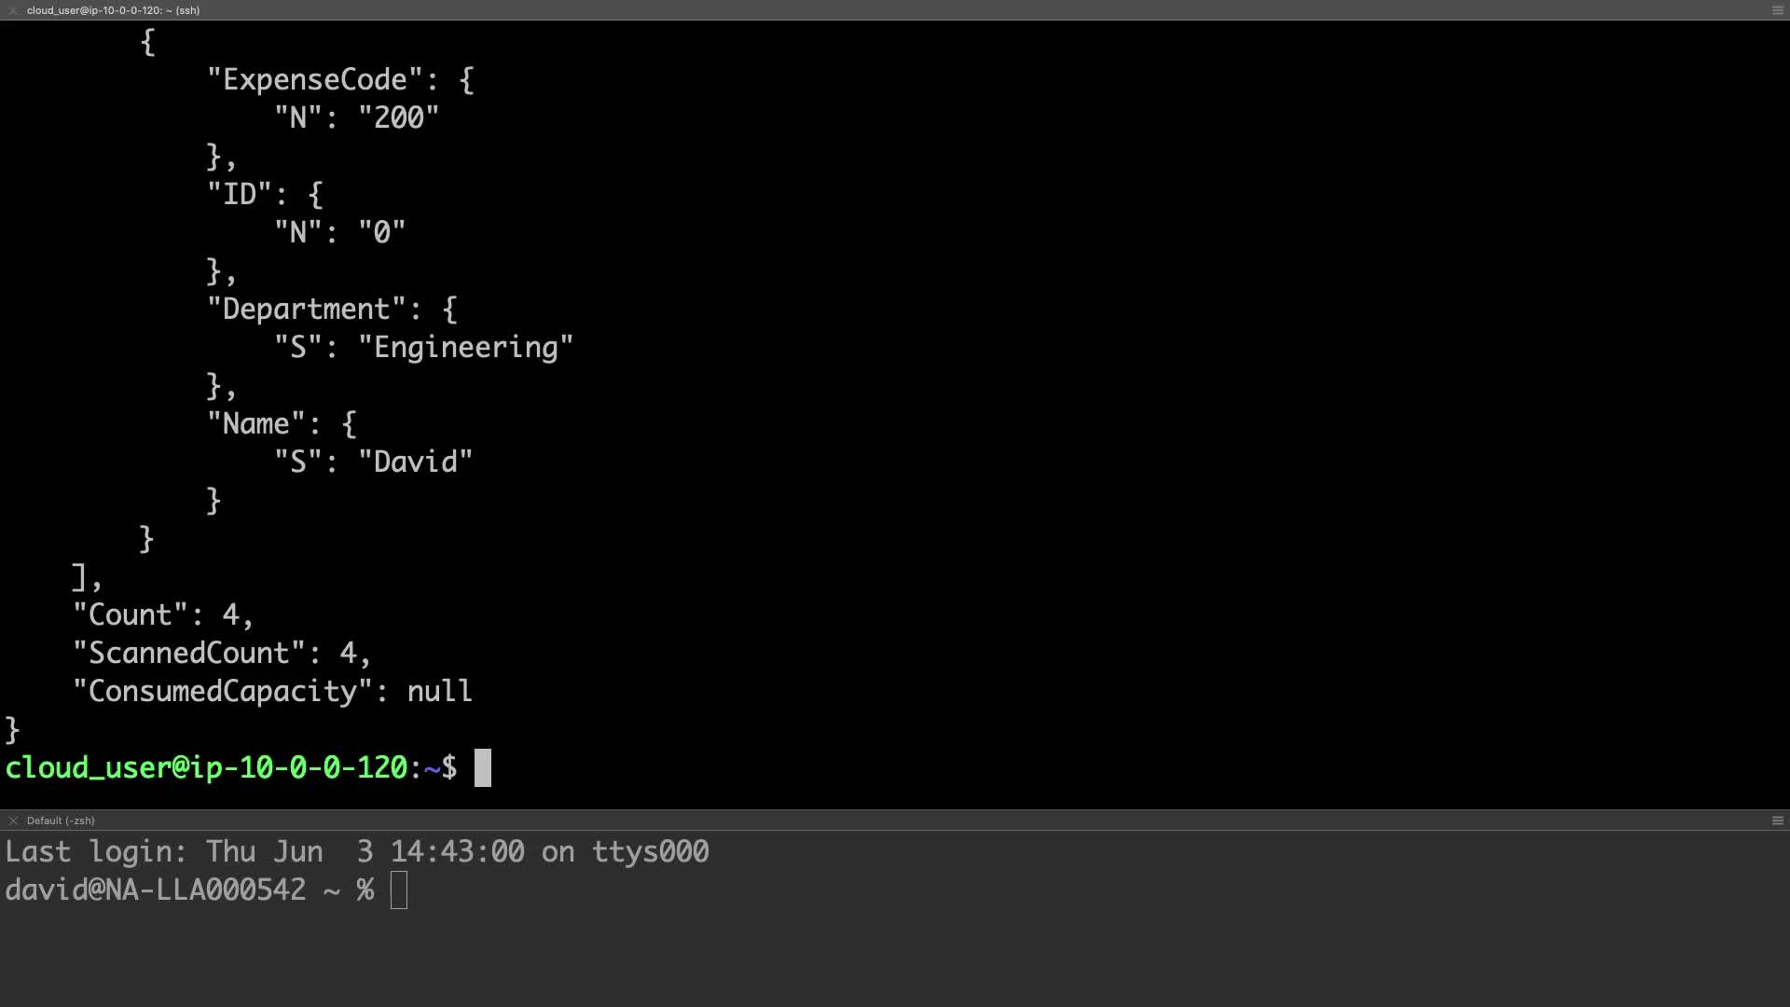Click the "David" name value
The height and width of the screenshot is (1007, 1790).
(416, 462)
